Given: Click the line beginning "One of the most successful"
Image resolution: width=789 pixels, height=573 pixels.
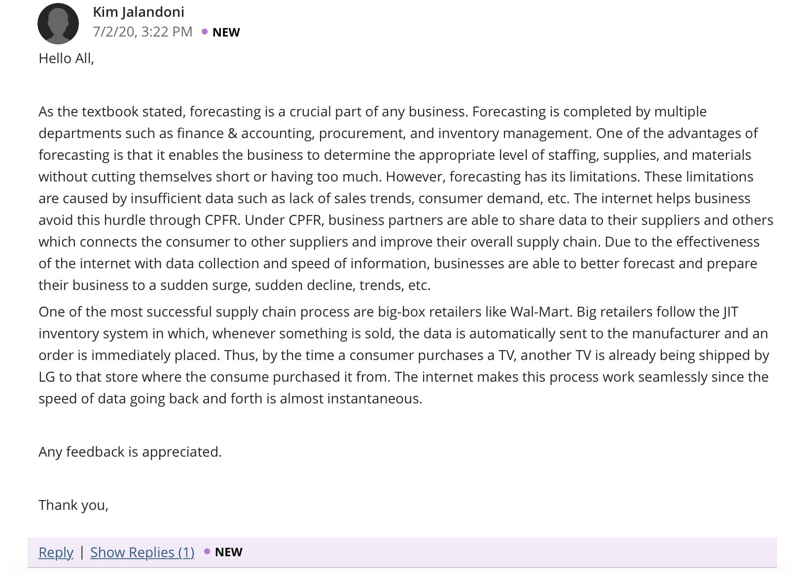Looking at the screenshot, I should pos(389,312).
